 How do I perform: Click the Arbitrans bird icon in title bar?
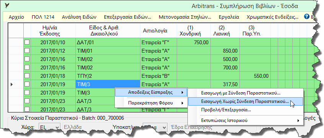[x=7, y=6]
